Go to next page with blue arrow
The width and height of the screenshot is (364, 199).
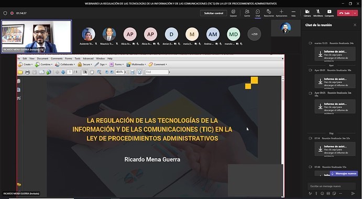(x=63, y=72)
